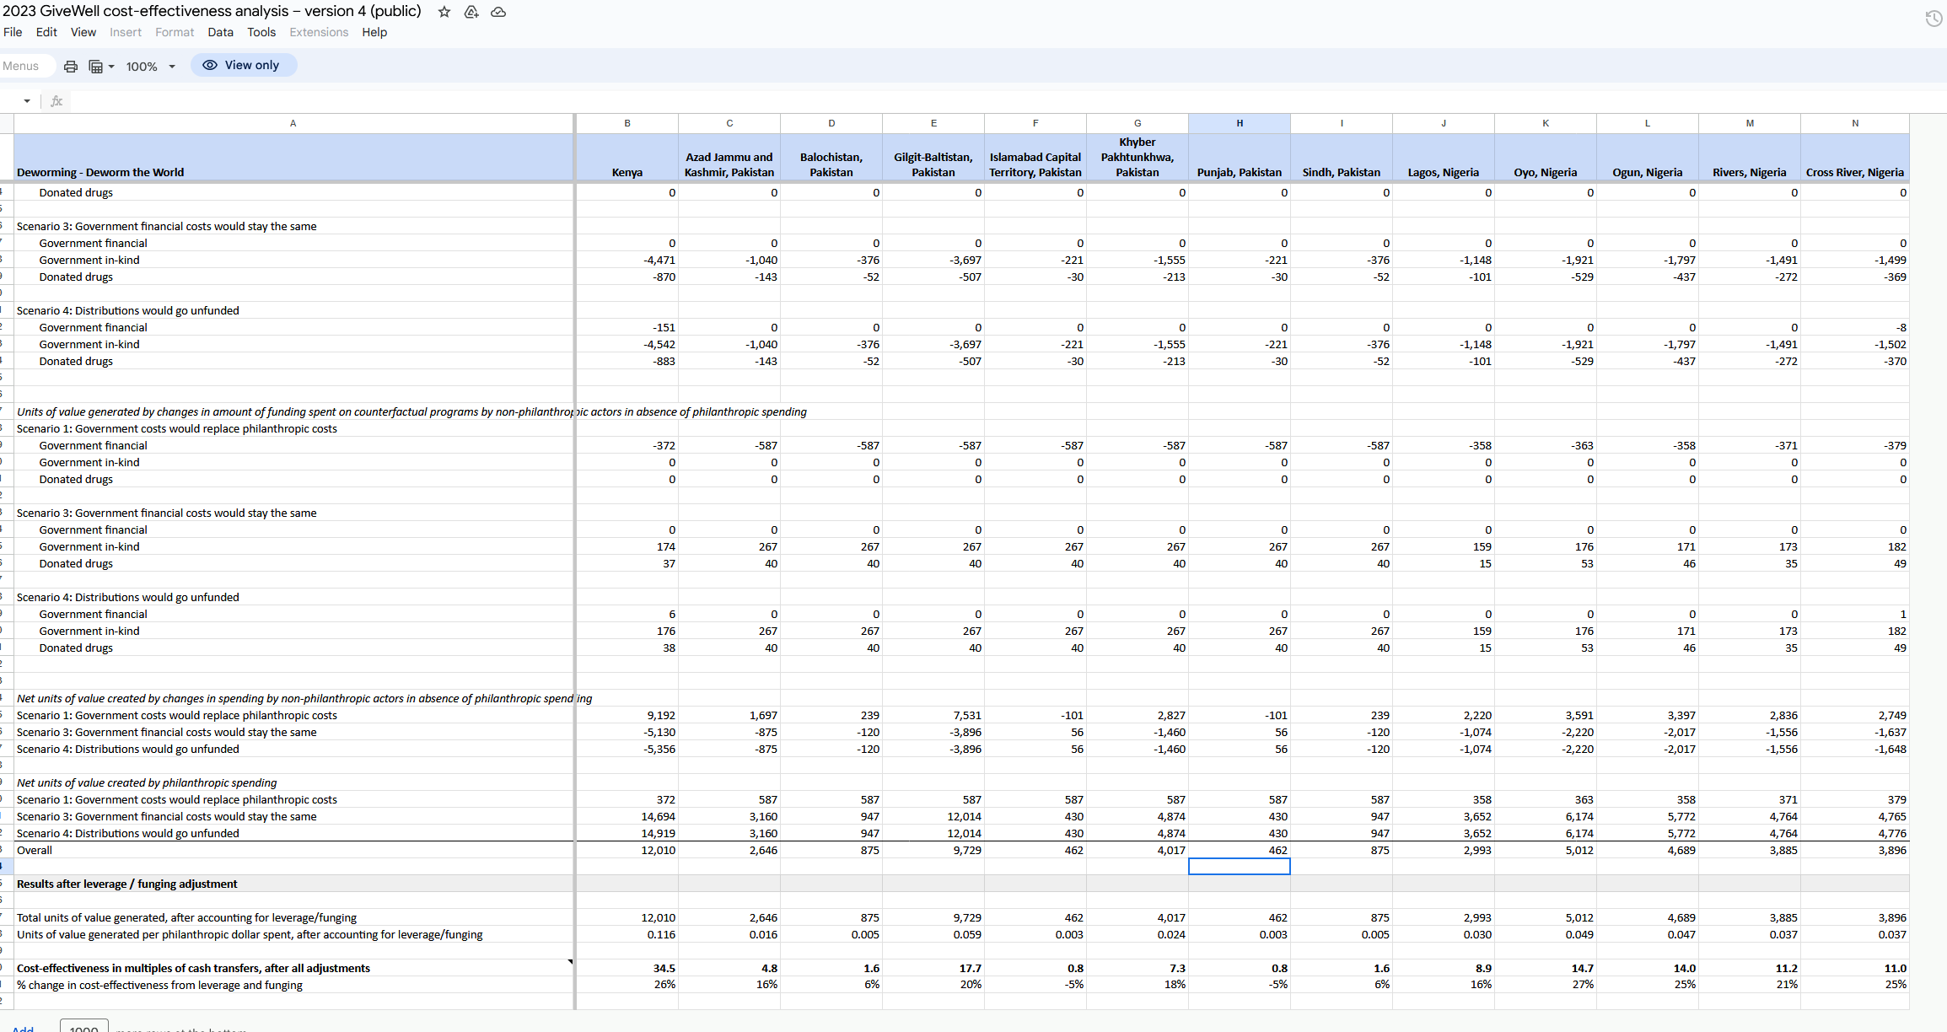
Task: Click the add to Drive icon
Action: pyautogui.click(x=471, y=12)
